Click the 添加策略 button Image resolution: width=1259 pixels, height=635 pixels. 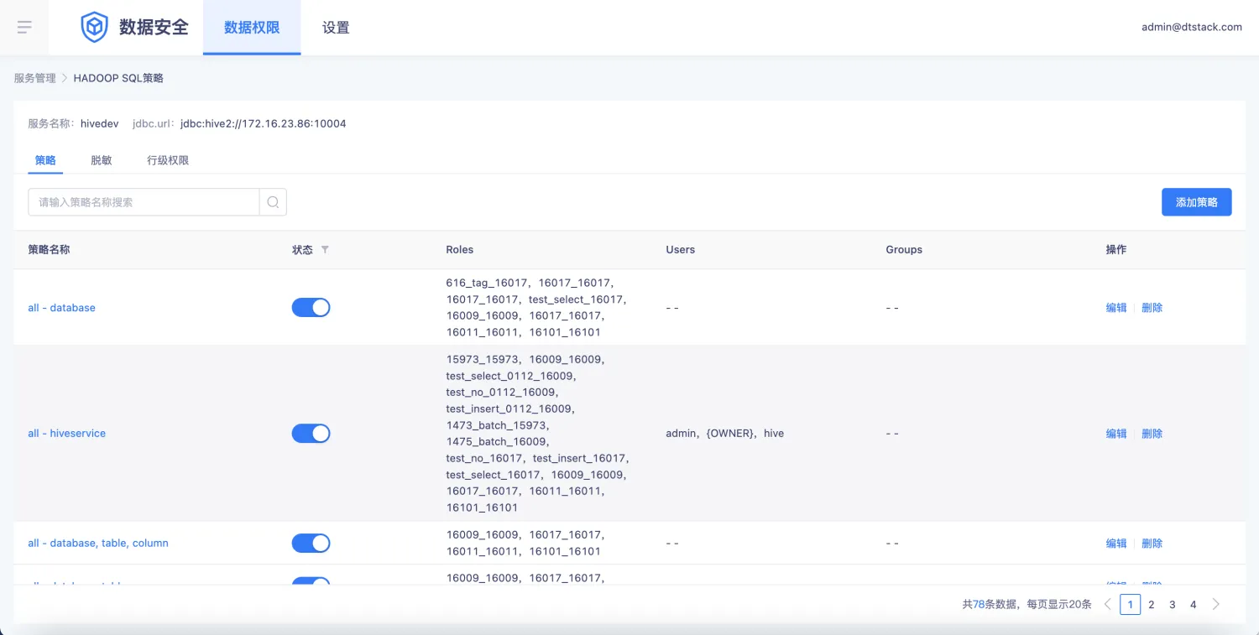coord(1196,202)
